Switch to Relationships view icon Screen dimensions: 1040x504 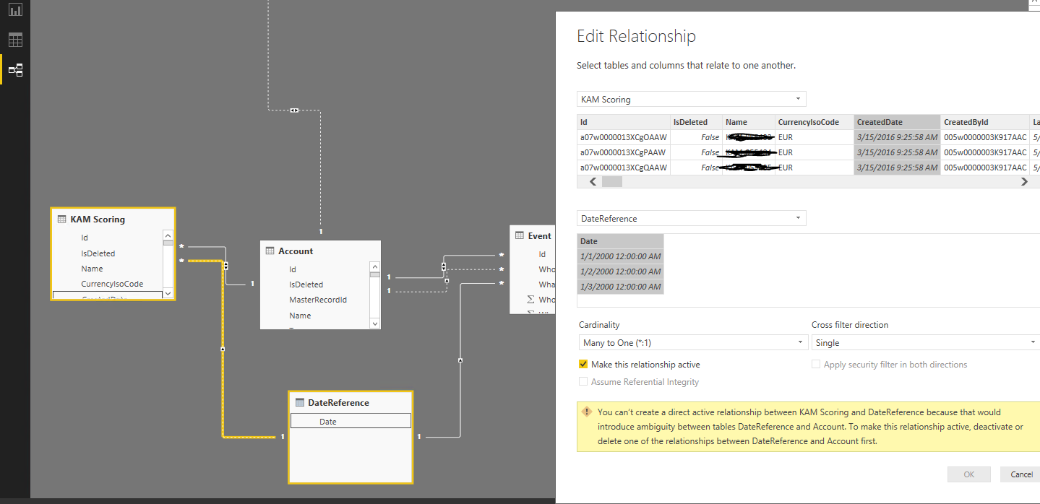point(15,69)
